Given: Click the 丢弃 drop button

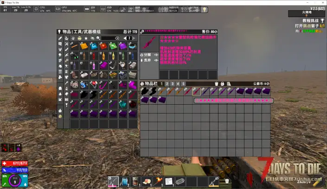Looking at the screenshot, I should tap(146, 60).
